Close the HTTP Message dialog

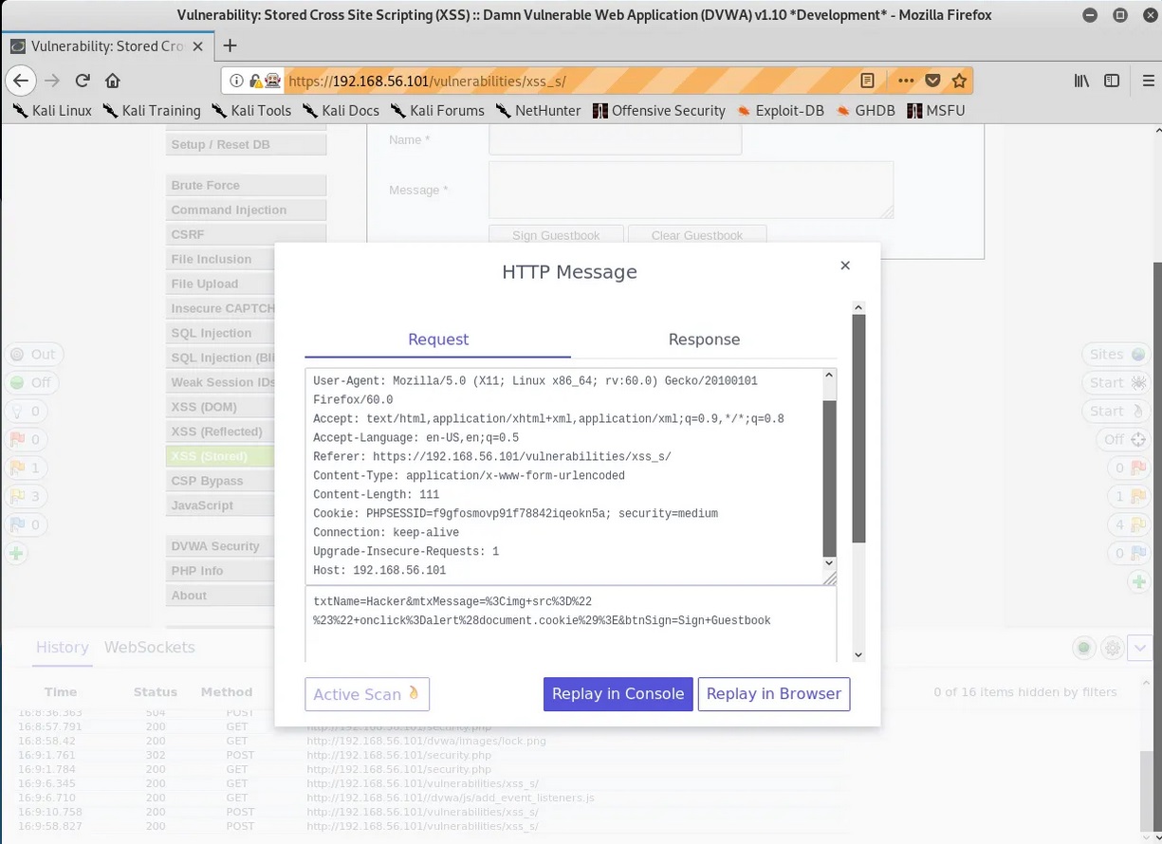point(845,266)
